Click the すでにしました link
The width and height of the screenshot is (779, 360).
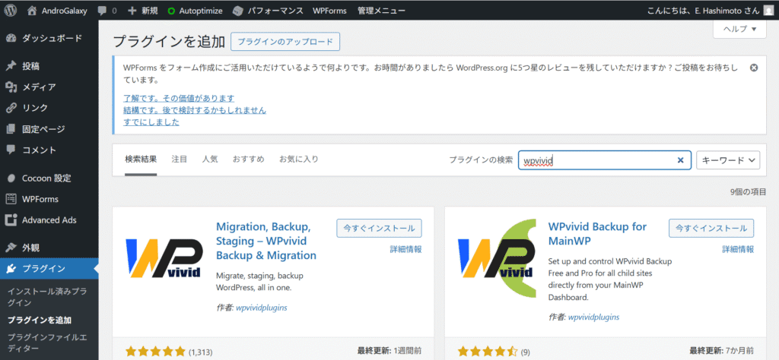pyautogui.click(x=151, y=122)
